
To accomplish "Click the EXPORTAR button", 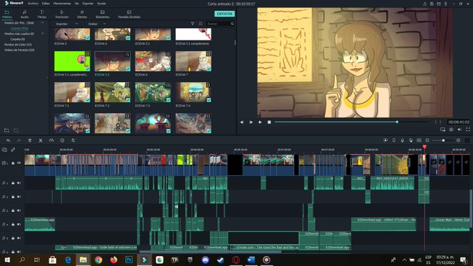I will pyautogui.click(x=225, y=14).
